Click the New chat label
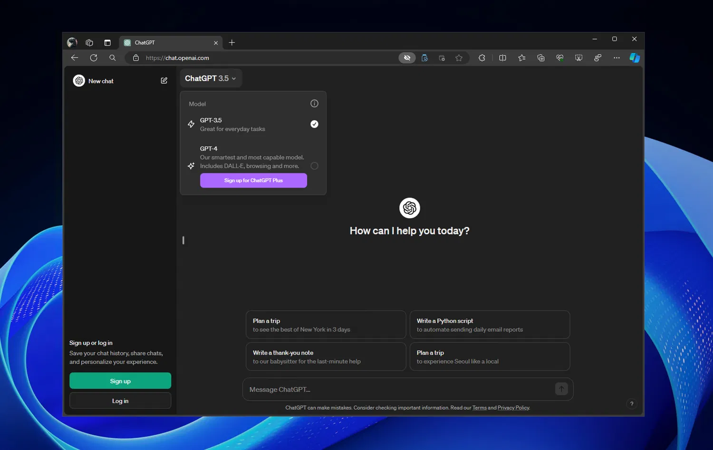Image resolution: width=713 pixels, height=450 pixels. (101, 81)
